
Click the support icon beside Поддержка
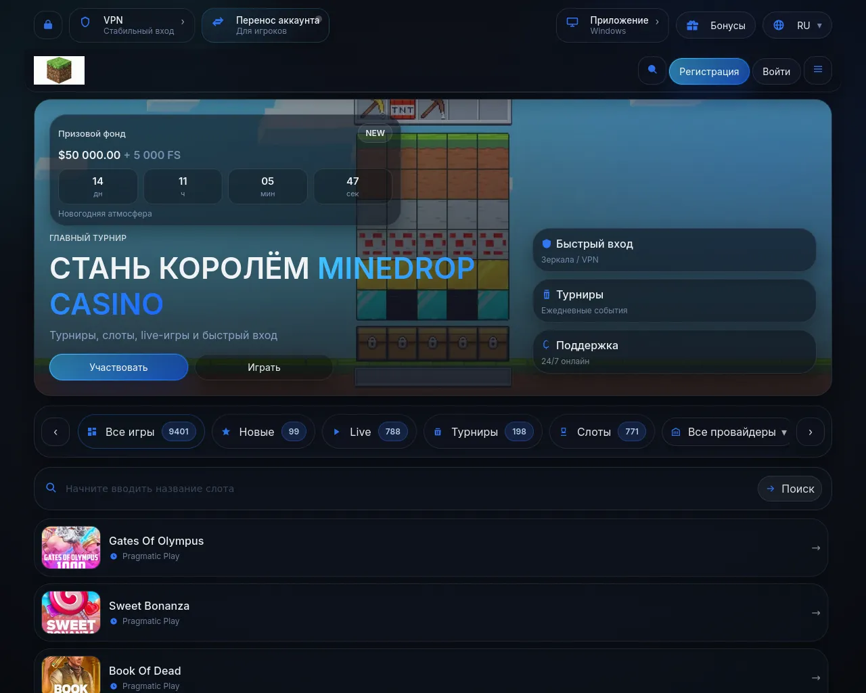point(547,345)
